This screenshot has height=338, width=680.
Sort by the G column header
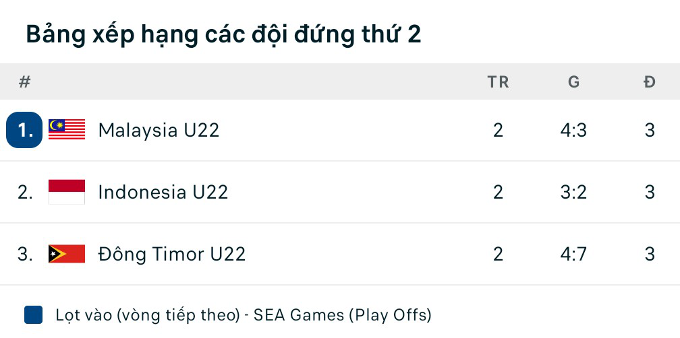coord(573,82)
